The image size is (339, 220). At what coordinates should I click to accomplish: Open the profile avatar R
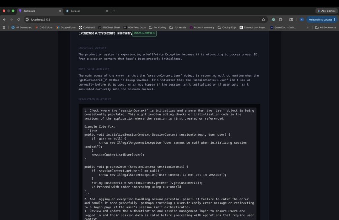click(302, 19)
